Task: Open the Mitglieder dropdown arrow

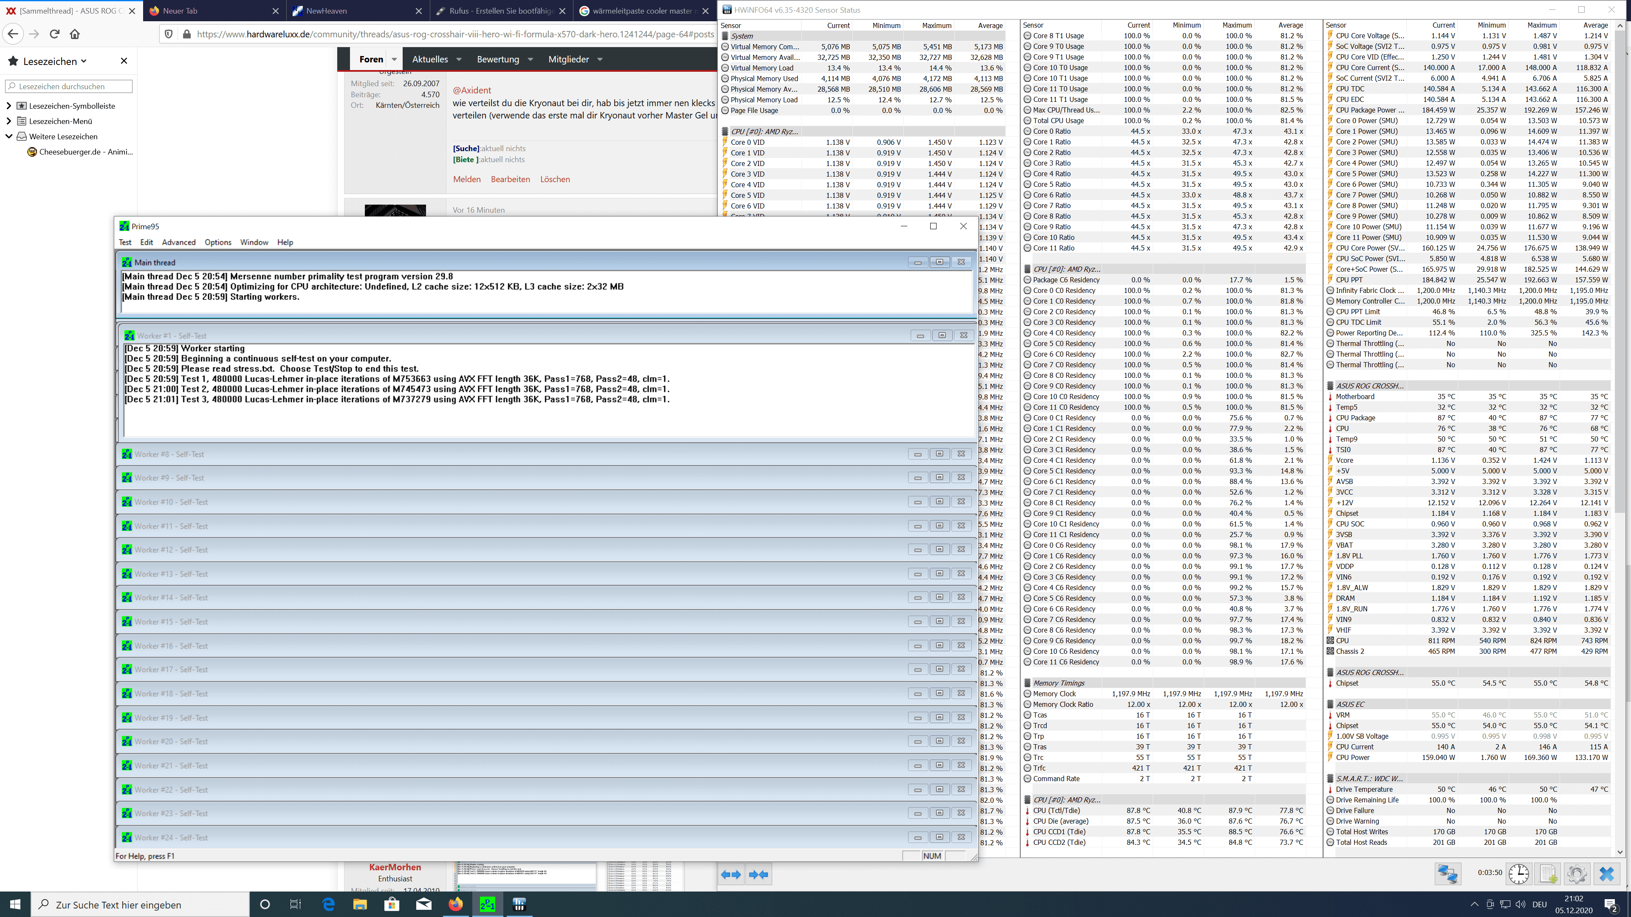Action: [600, 59]
